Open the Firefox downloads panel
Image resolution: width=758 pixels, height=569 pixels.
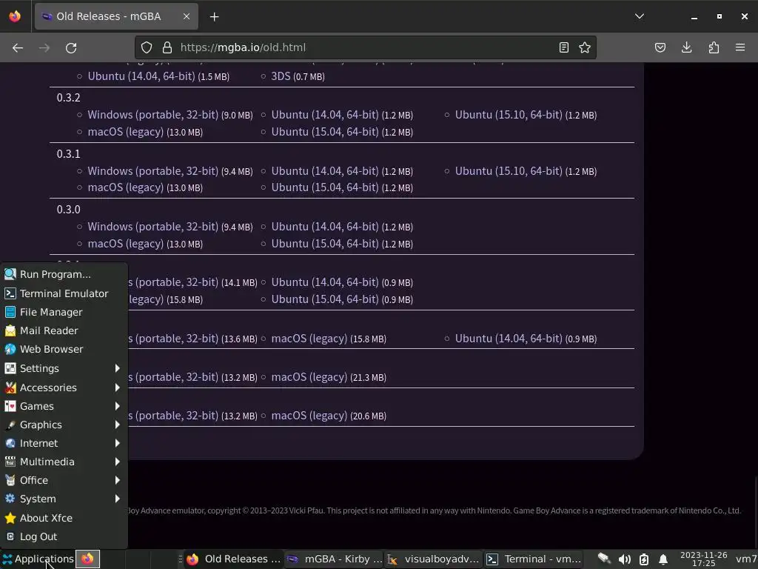pyautogui.click(x=686, y=47)
